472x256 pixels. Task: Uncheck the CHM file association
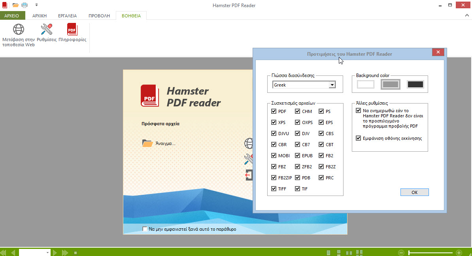(x=297, y=111)
